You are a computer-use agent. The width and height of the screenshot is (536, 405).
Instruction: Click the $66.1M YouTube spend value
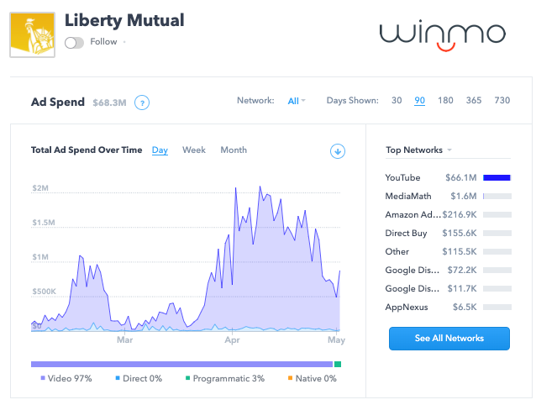(460, 178)
